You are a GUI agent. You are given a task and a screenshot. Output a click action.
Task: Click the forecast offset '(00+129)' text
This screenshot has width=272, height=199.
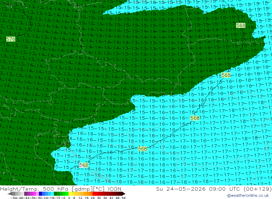pyautogui.click(x=257, y=189)
